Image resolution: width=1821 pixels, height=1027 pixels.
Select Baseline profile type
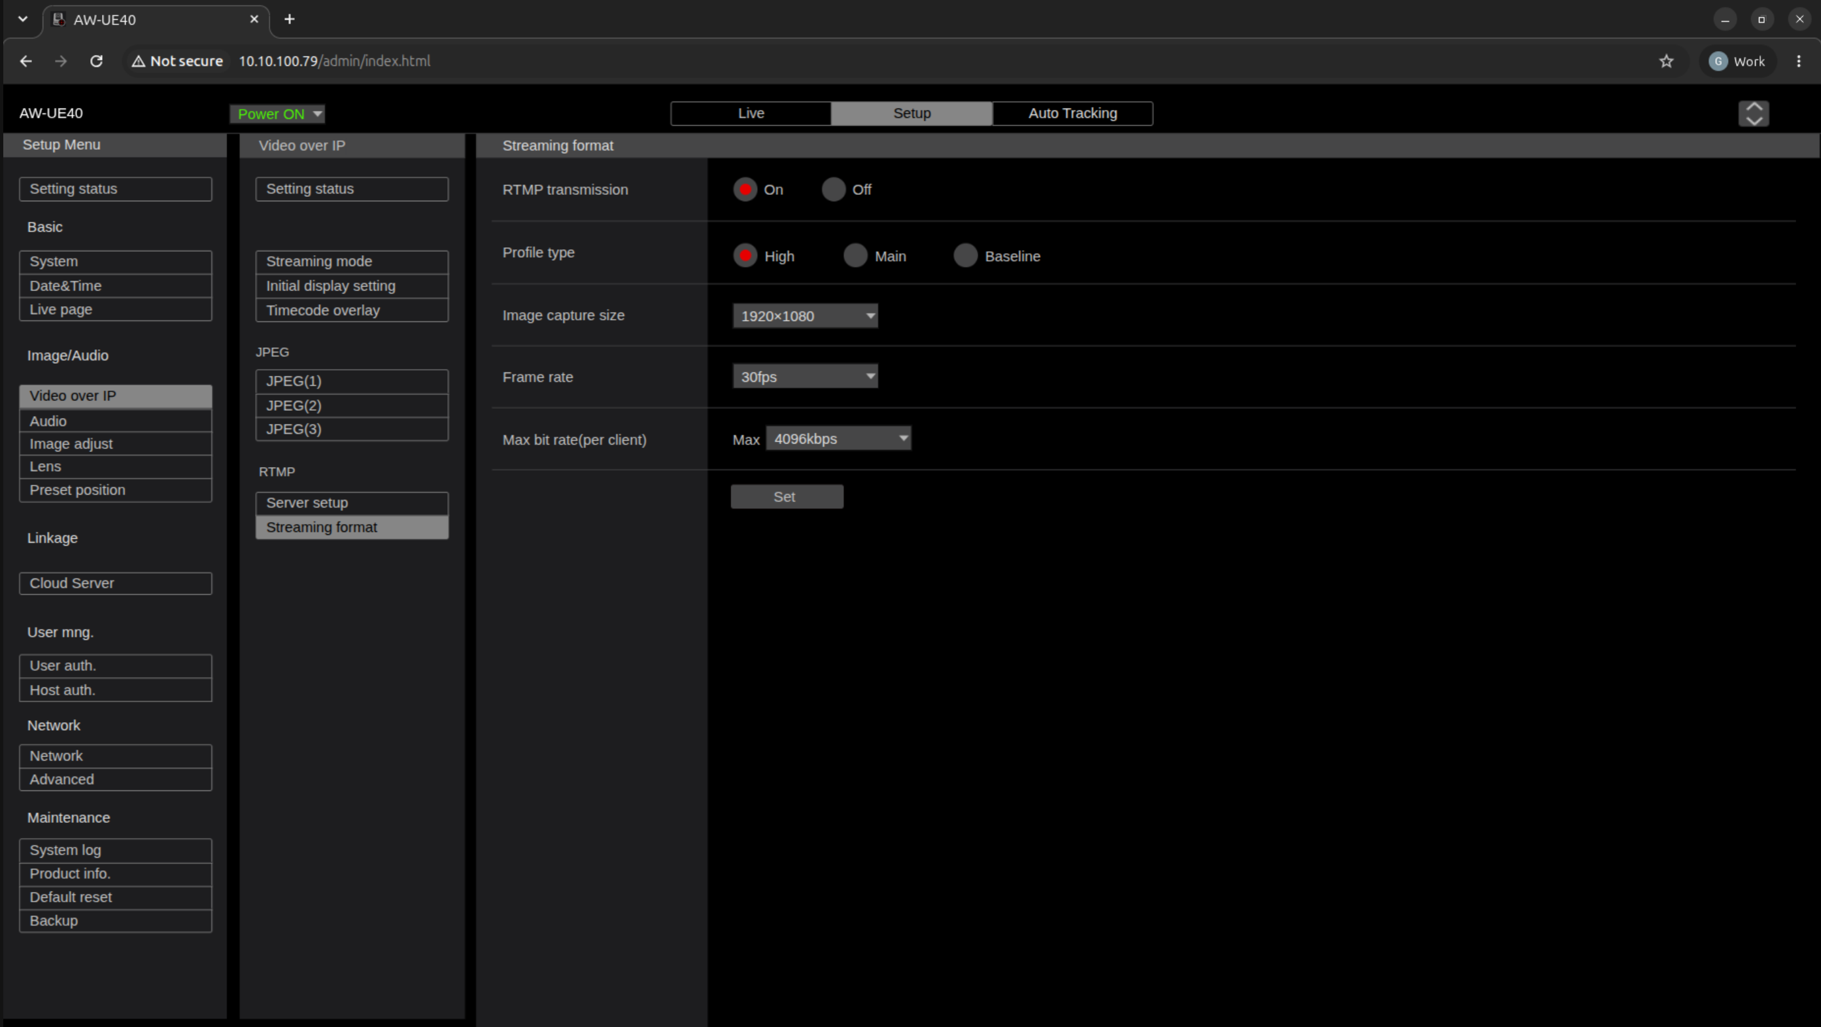coord(966,255)
